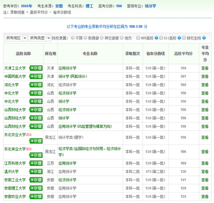Click +收藏 for 中国民航大学
Viewport: 214px width, 203px height.
(x=36, y=76)
